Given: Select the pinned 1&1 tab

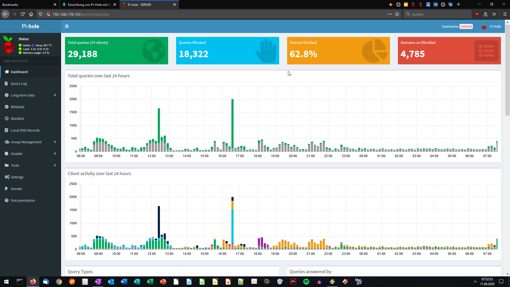Looking at the screenshot, I should point(436,5).
